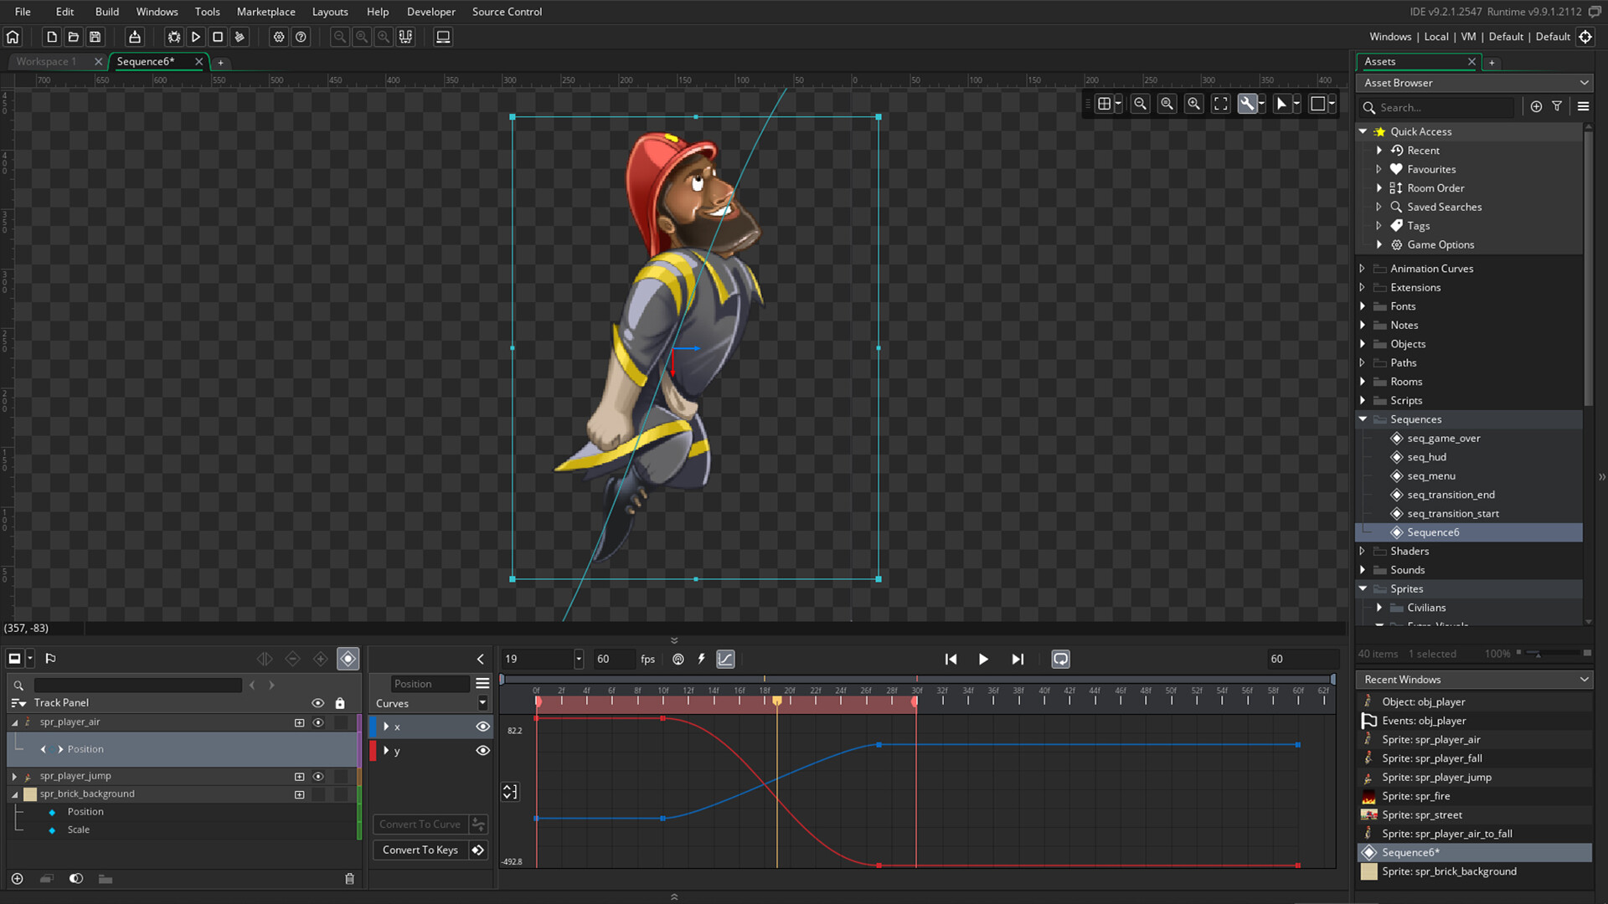Open Game Options via the gear toolbar icon
1608x904 pixels.
[x=279, y=37]
